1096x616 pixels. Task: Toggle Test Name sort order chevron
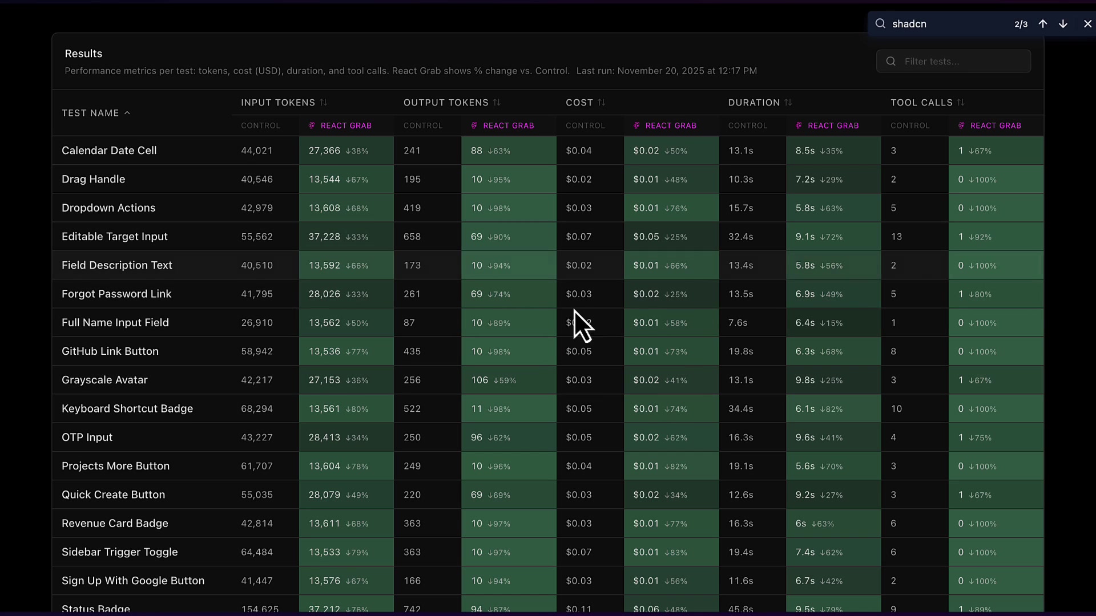(x=127, y=113)
